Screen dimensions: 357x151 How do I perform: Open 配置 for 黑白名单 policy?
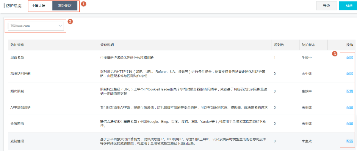point(350,58)
